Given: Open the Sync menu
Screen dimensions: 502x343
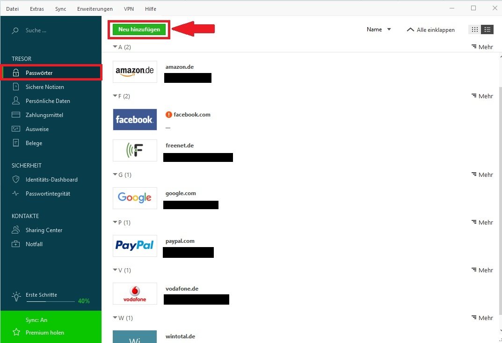Looking at the screenshot, I should [x=60, y=9].
